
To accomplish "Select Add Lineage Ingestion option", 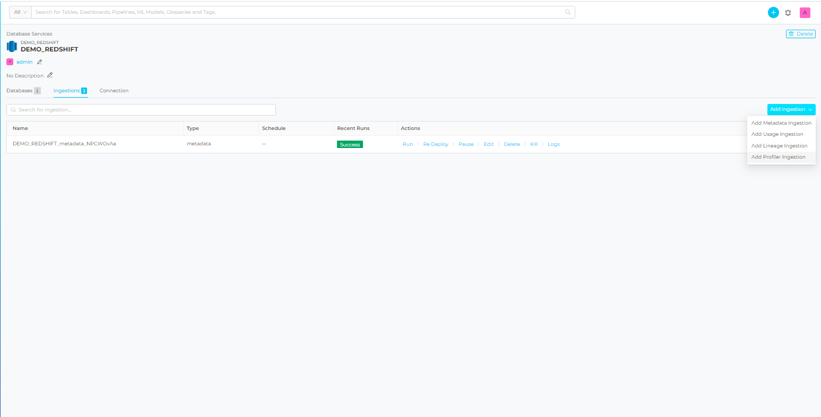I will click(779, 146).
